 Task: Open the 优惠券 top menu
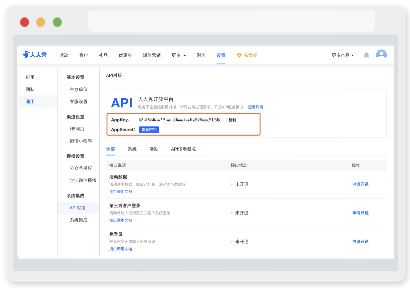point(125,55)
